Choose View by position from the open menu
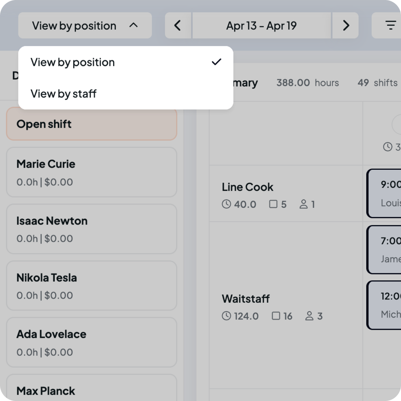Viewport: 401px width, 401px height. click(73, 62)
